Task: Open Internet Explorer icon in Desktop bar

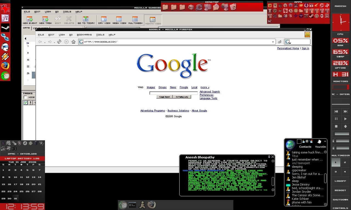Action: (x=199, y=7)
